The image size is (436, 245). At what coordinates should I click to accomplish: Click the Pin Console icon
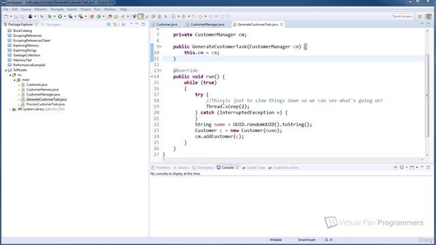pos(395,167)
